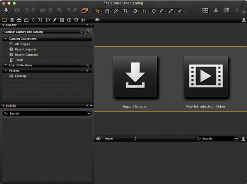Click the Browser view stacked-windows icon
Viewport: 247px width, 184px height.
[x=84, y=11]
